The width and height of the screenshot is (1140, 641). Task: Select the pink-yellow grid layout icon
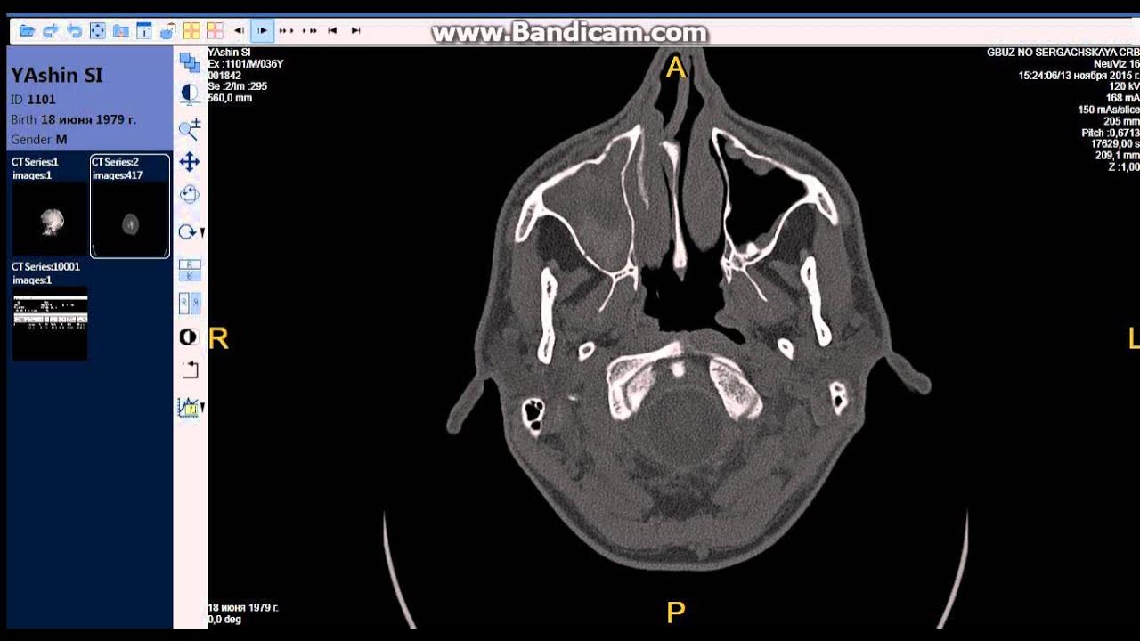(214, 31)
